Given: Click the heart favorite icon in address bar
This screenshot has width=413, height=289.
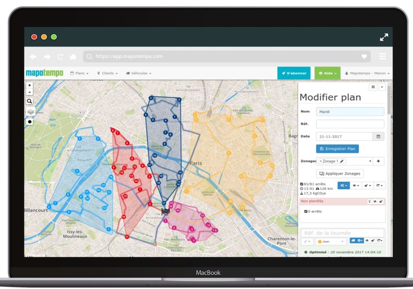Looking at the screenshot, I should [x=364, y=56].
